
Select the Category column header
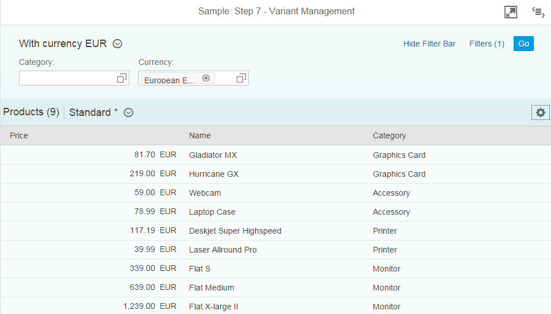[389, 135]
